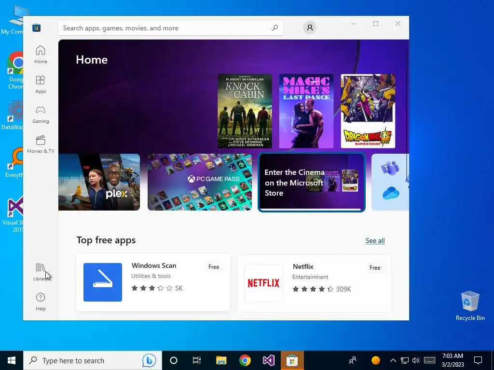The image size is (494, 370).
Task: Open Knock at the Cabin movie poster
Action: pos(245,111)
